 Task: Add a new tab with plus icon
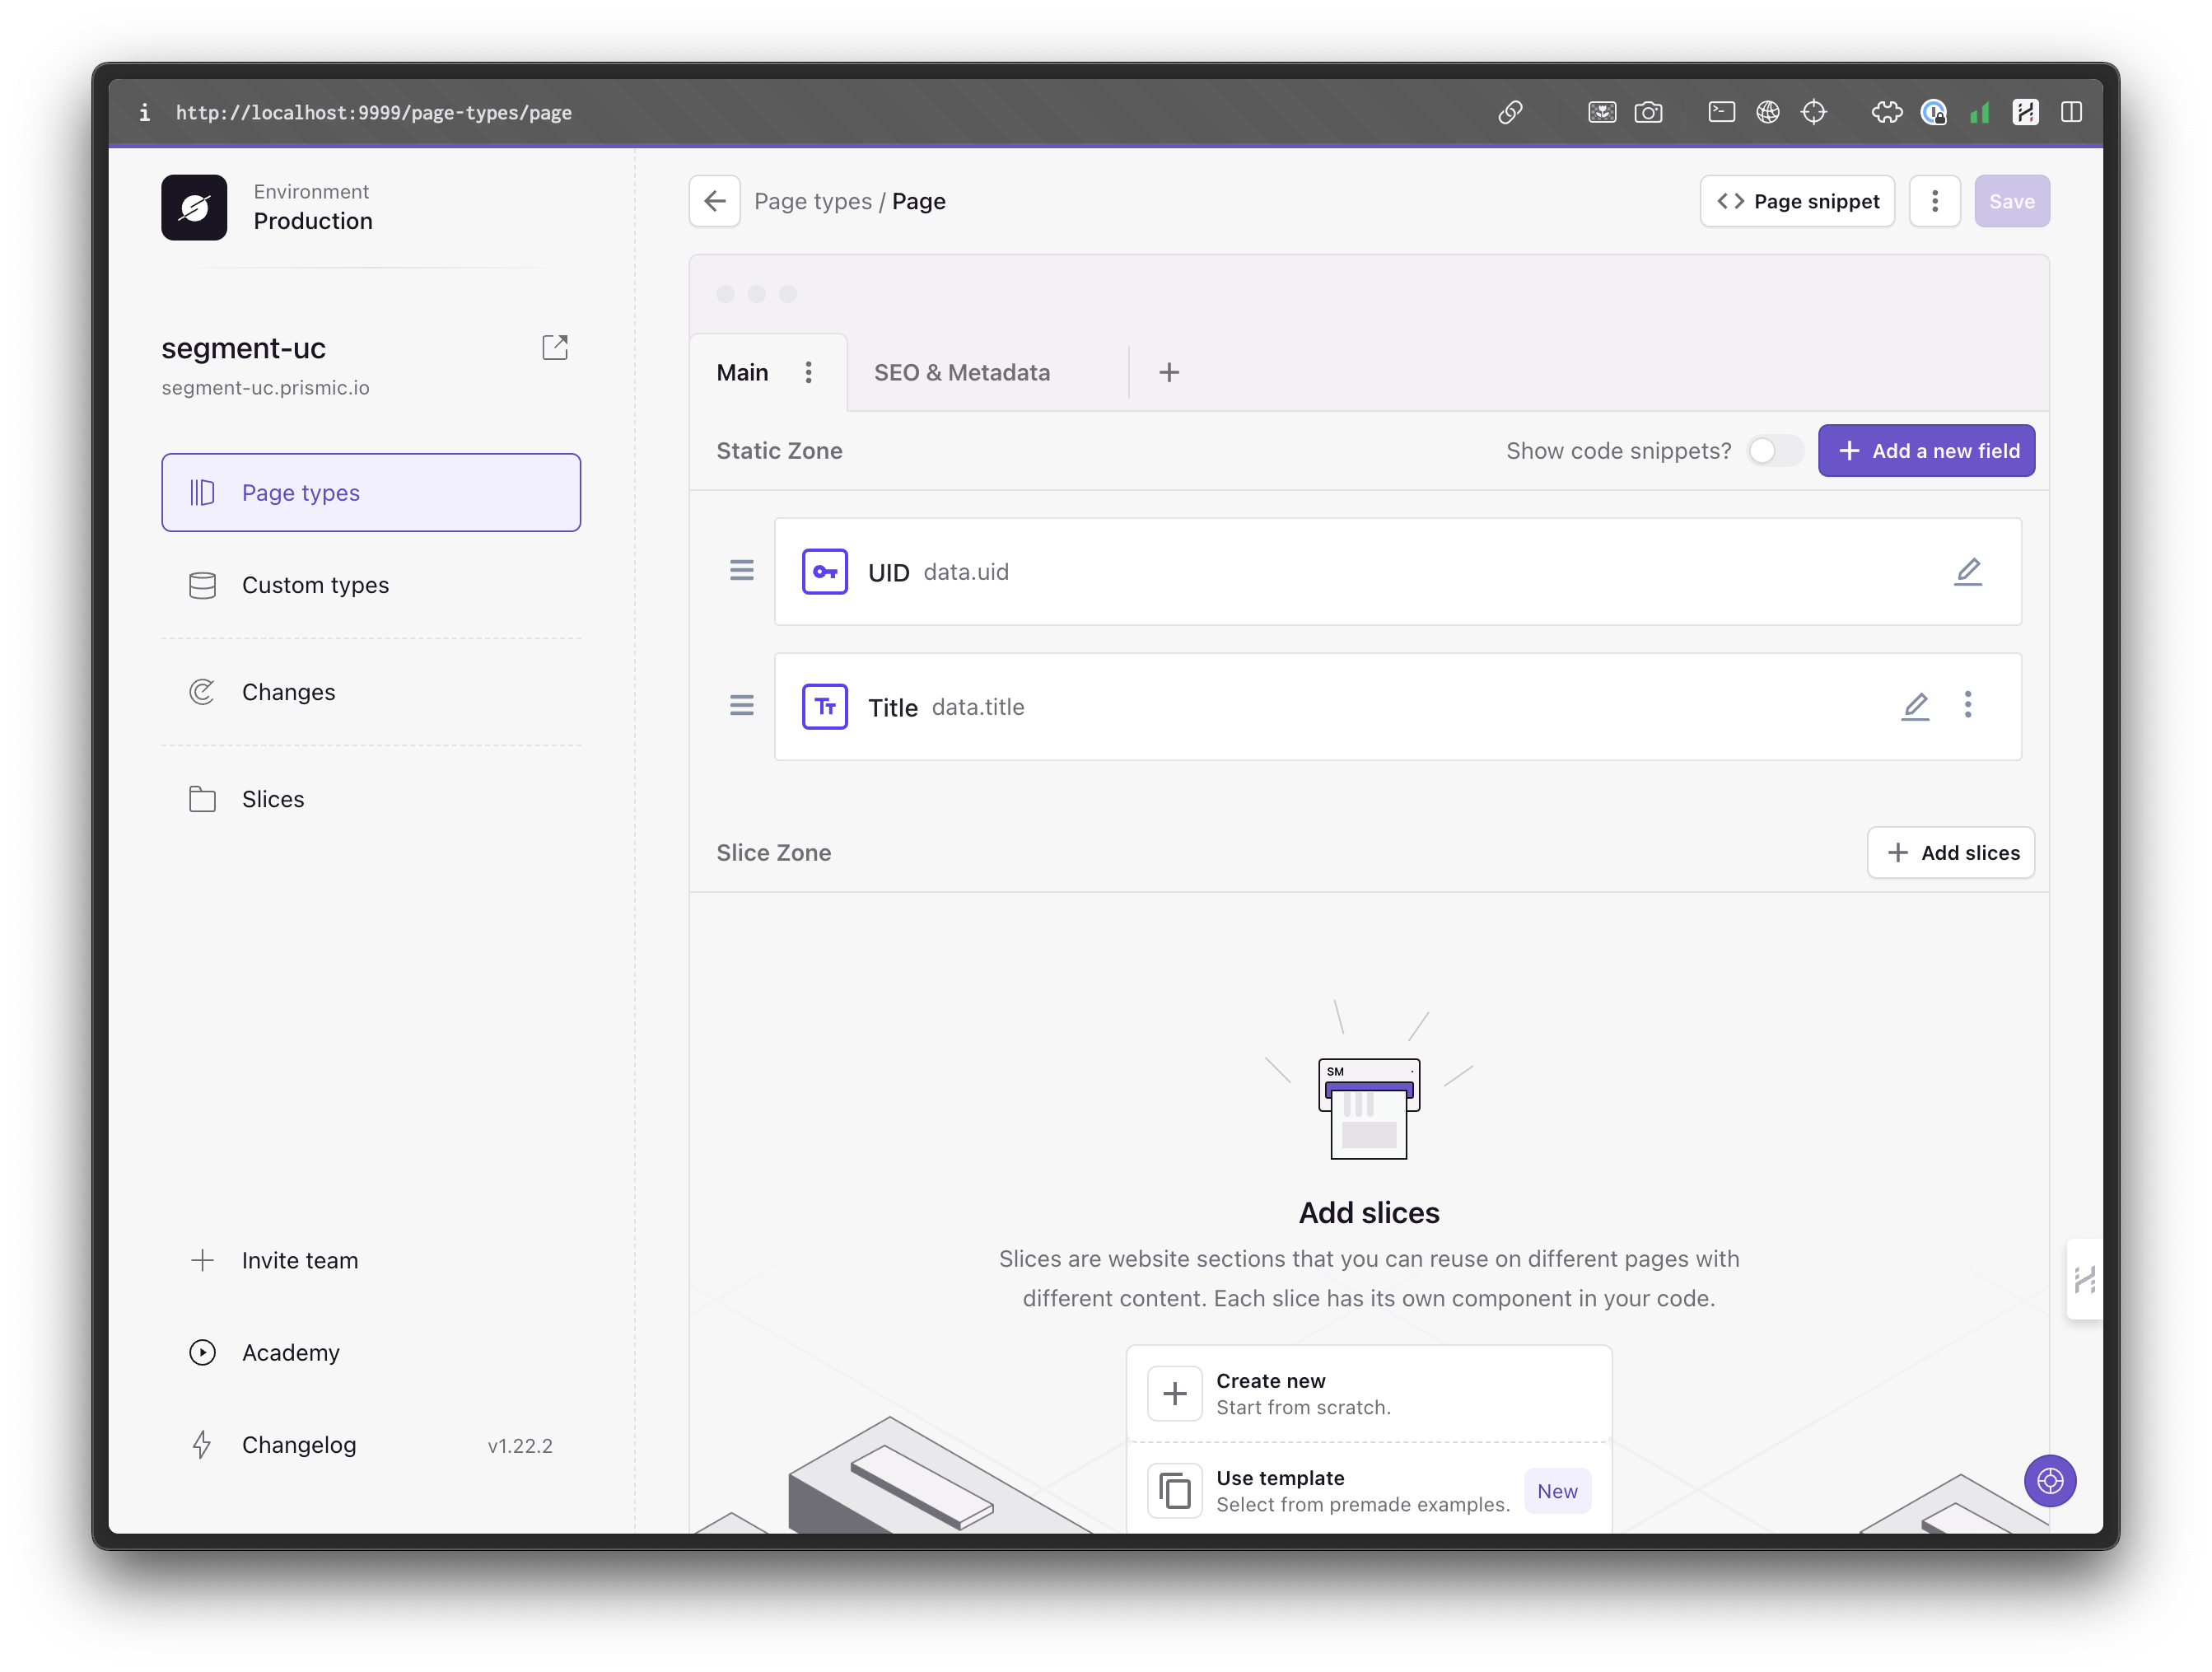(x=1168, y=373)
